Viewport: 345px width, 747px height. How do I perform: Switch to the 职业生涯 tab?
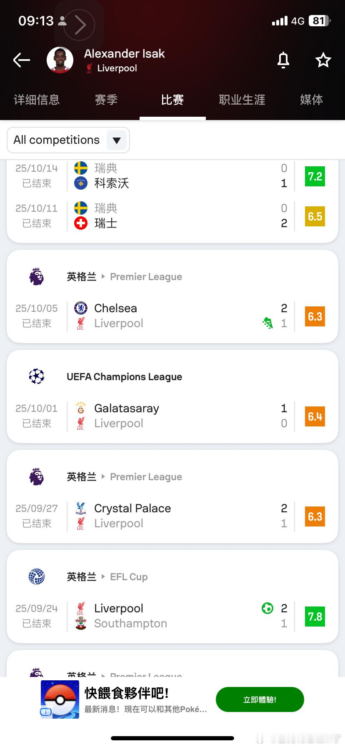coord(242,100)
